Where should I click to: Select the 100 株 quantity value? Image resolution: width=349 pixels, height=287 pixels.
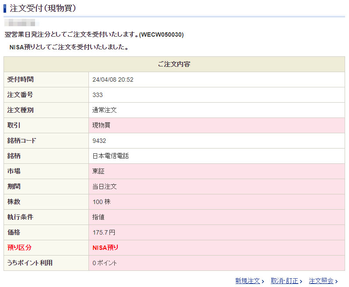[101, 202]
